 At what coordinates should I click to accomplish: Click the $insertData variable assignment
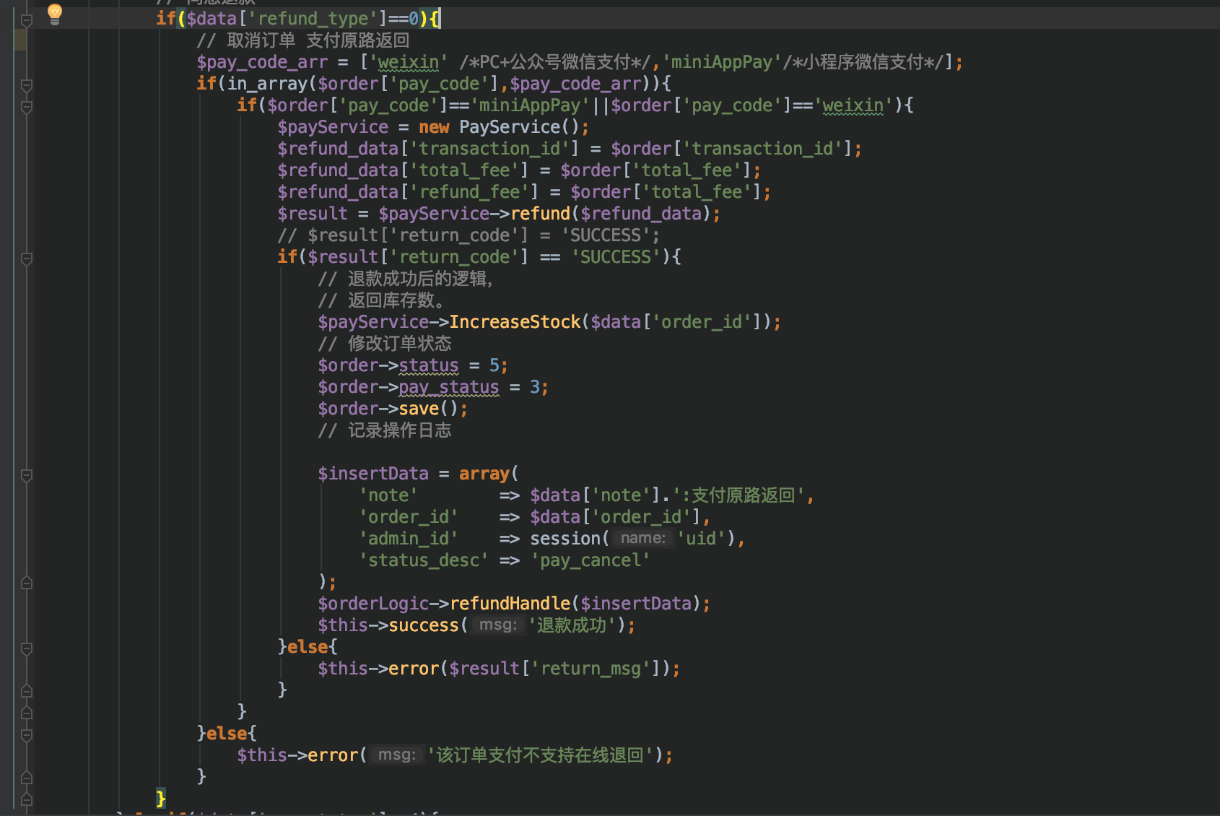pos(373,474)
